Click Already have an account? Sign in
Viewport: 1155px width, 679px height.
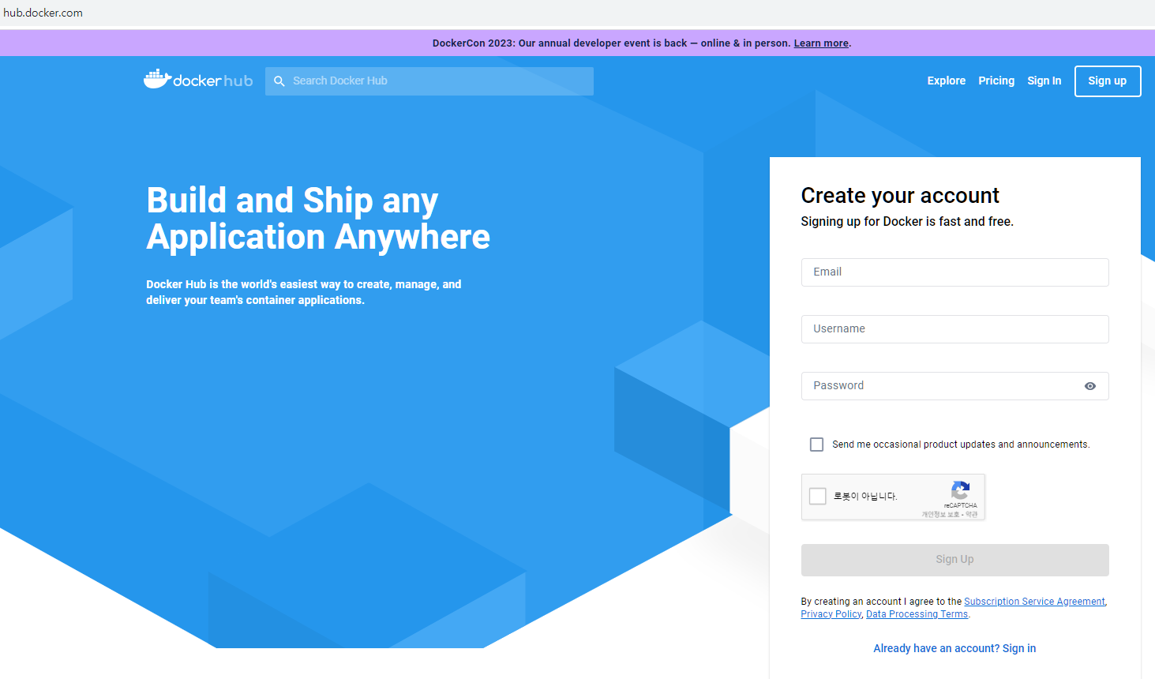pos(954,648)
